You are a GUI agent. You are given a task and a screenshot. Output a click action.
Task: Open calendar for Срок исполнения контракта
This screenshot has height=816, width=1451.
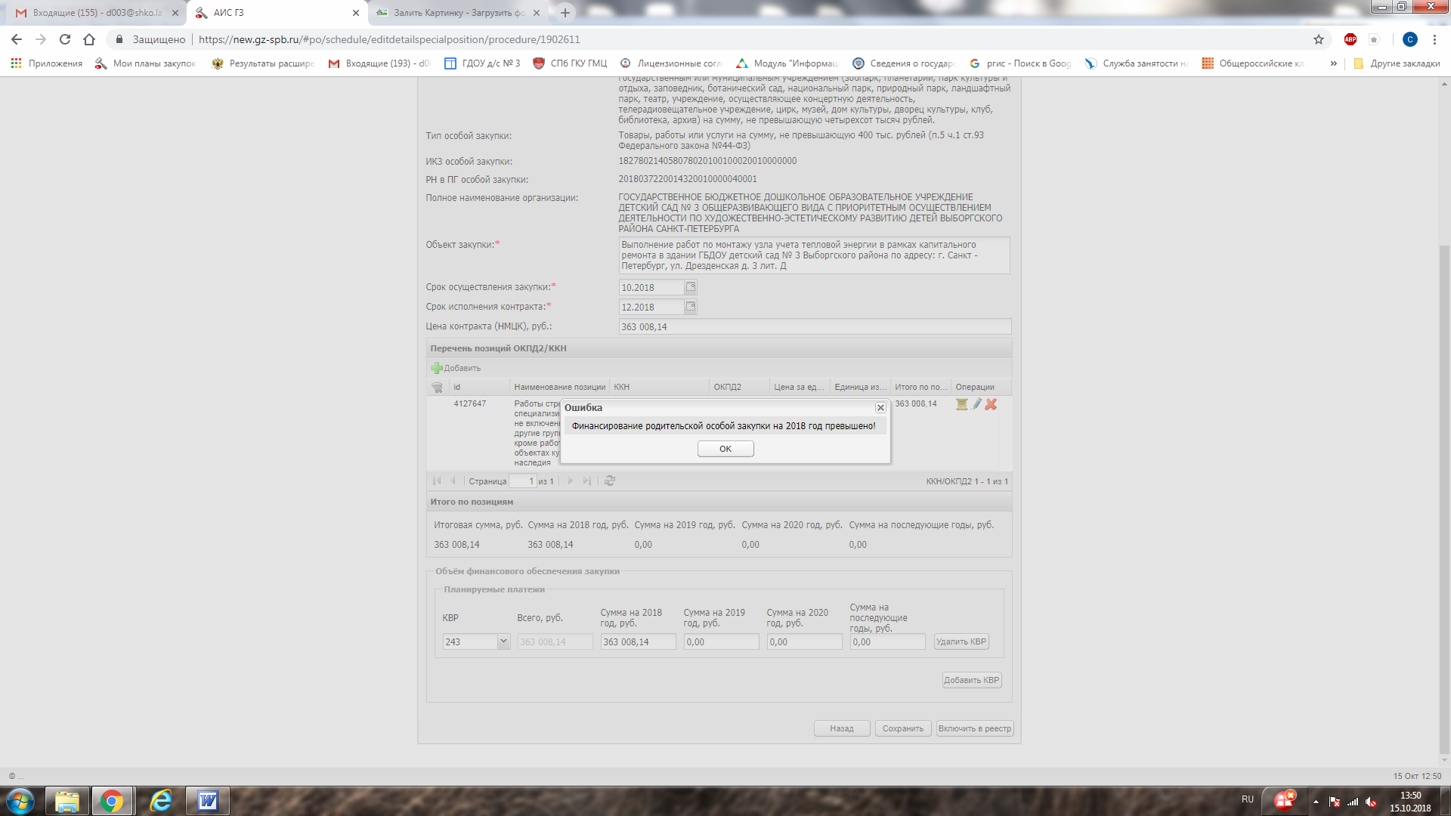pyautogui.click(x=690, y=307)
